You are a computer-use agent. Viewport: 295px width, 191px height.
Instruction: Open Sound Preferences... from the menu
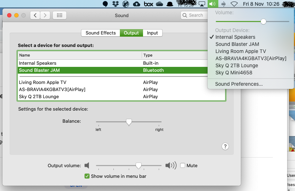(x=251, y=84)
